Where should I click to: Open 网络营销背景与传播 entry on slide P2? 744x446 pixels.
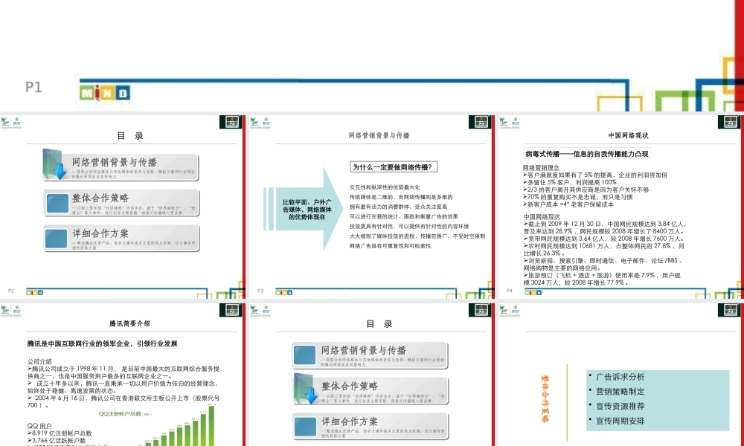pos(121,167)
